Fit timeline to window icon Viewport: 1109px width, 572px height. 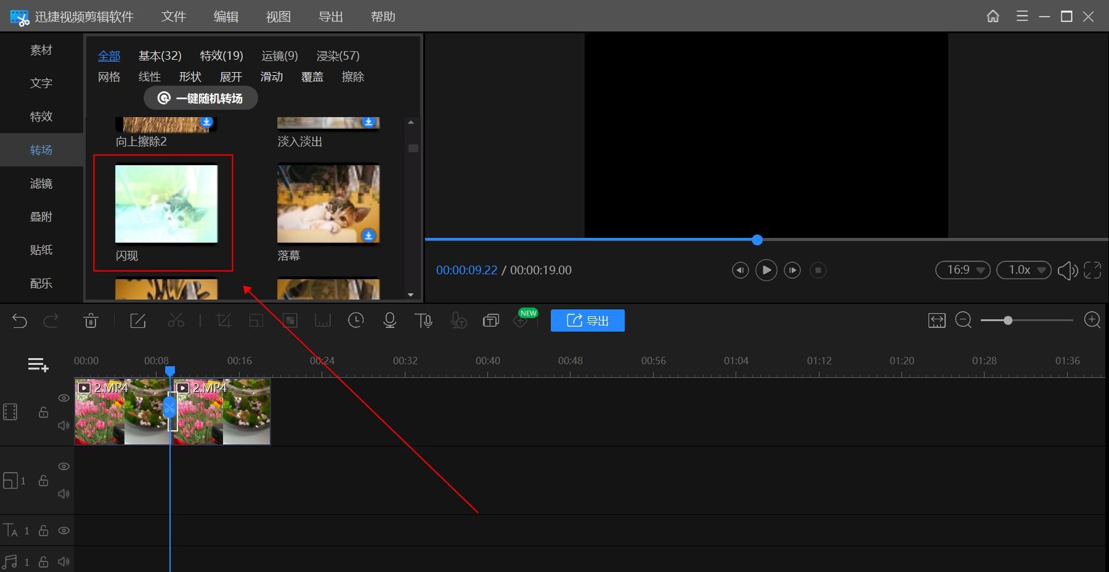[937, 321]
